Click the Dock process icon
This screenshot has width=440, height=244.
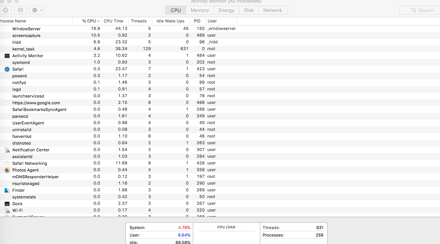(7, 204)
